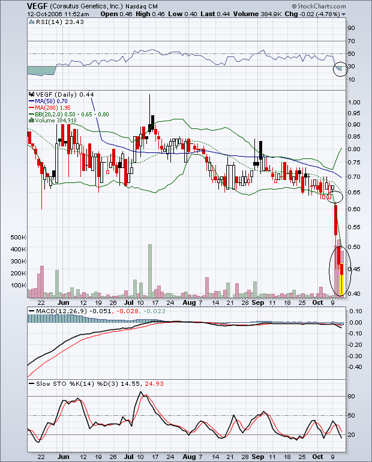
Task: Click the MA(200) 1.95 legend text
Action: click(x=53, y=107)
